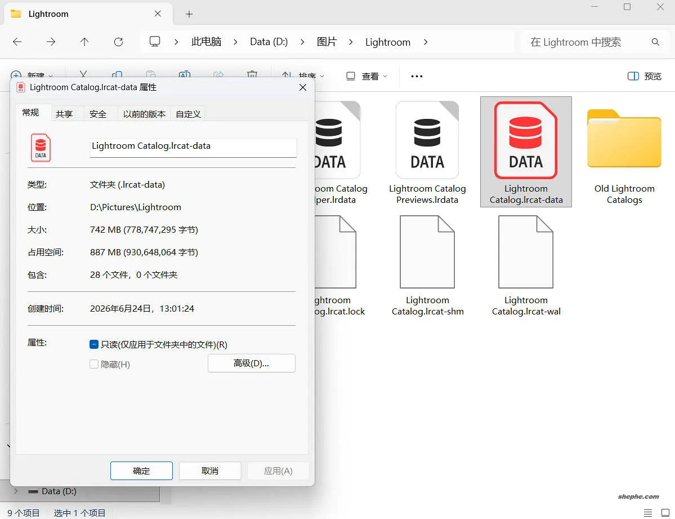
Task: Click the 887 MB disk usage value
Action: click(x=144, y=252)
